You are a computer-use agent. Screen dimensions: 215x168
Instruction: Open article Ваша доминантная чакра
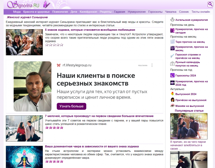[x=92, y=146]
